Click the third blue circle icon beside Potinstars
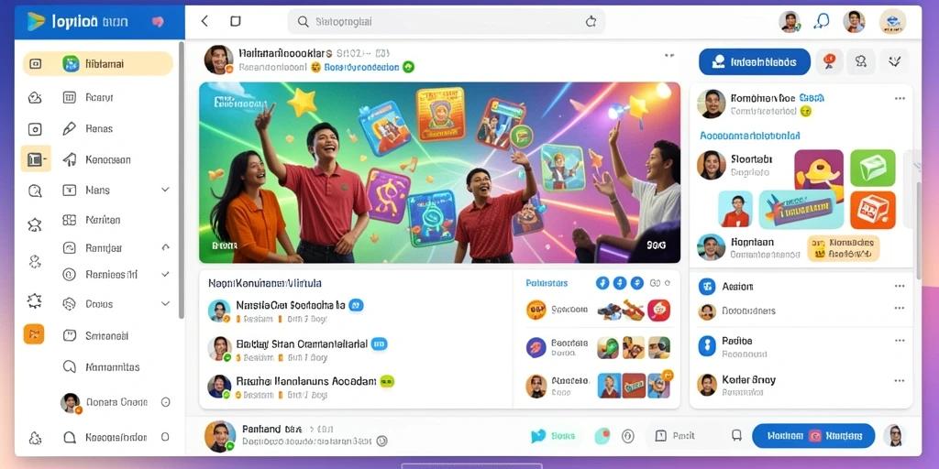 point(637,283)
